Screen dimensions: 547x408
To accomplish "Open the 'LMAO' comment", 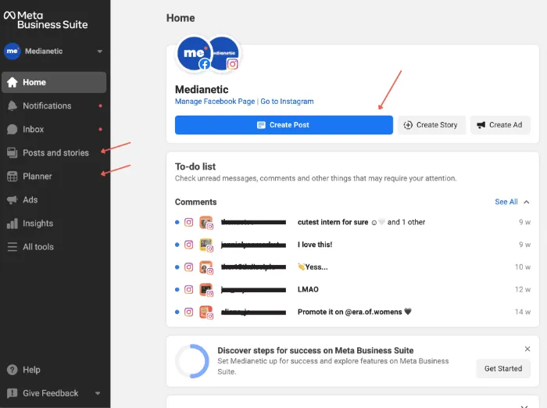I will pyautogui.click(x=352, y=289).
